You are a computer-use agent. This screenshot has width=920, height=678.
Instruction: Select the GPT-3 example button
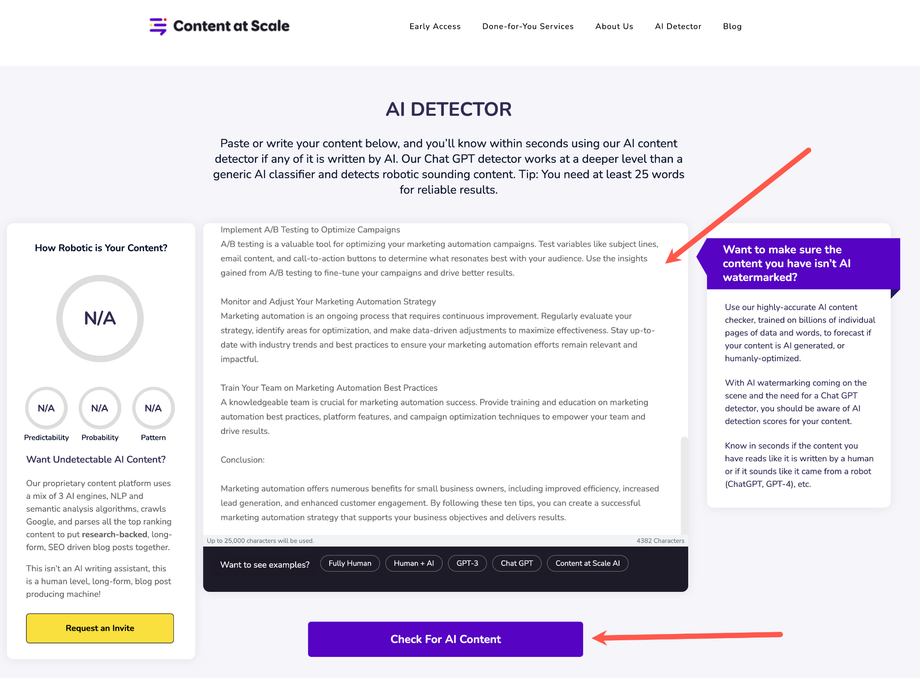(468, 563)
